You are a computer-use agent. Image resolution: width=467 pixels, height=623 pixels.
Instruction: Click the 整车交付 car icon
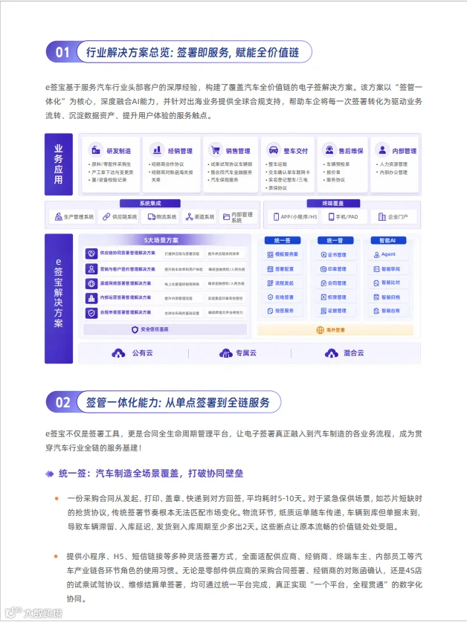pos(273,150)
